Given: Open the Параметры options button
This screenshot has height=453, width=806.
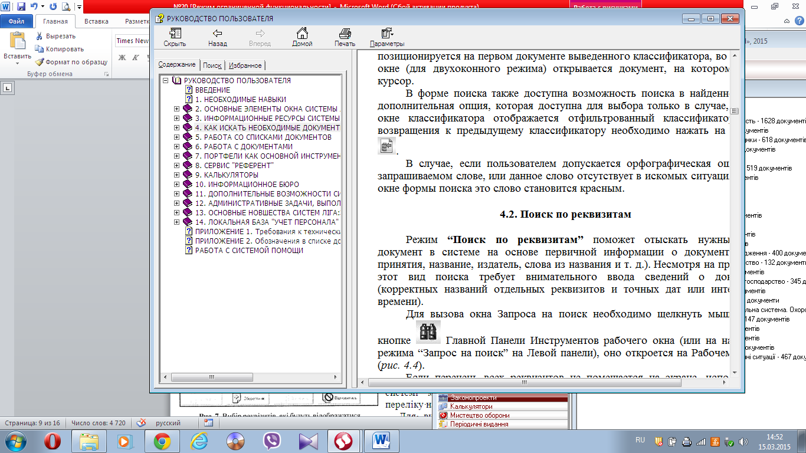Looking at the screenshot, I should [387, 37].
